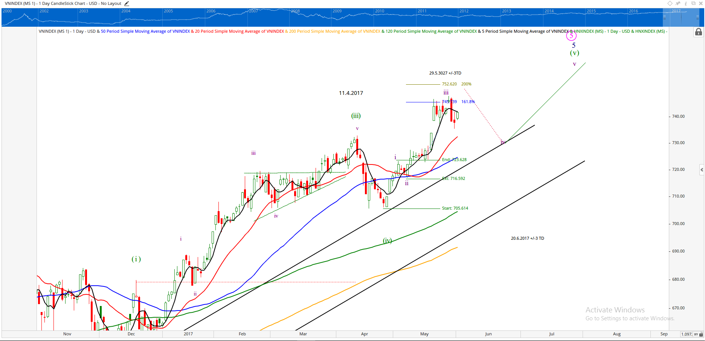The height and width of the screenshot is (341, 705).
Task: Click year 2008 in the overview timeline
Action: (x=295, y=11)
